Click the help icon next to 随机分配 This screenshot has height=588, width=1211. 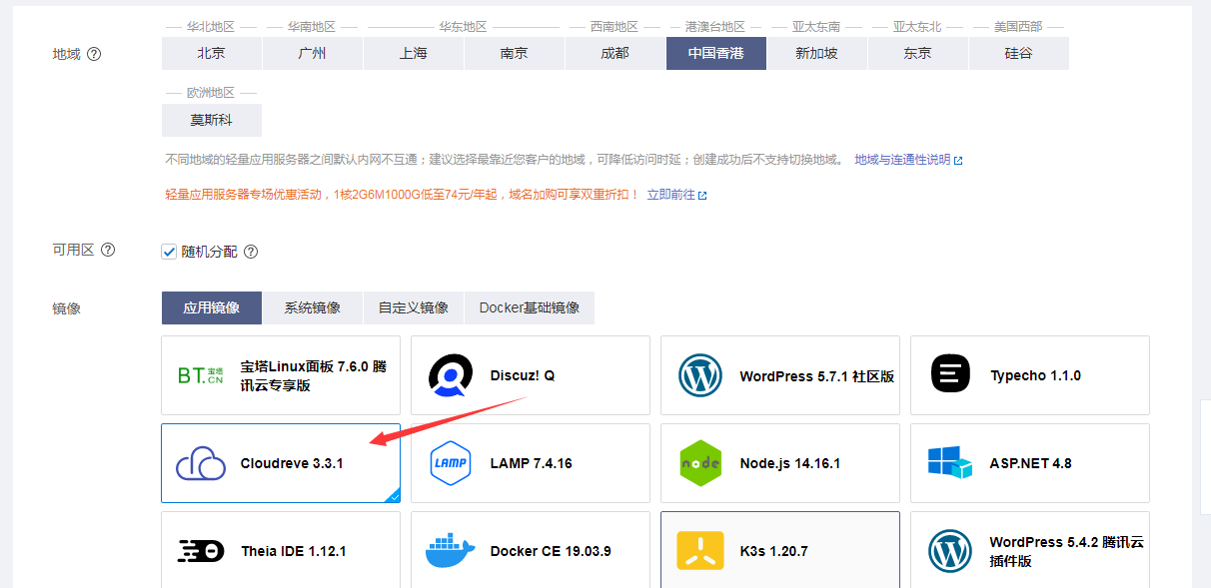[251, 252]
